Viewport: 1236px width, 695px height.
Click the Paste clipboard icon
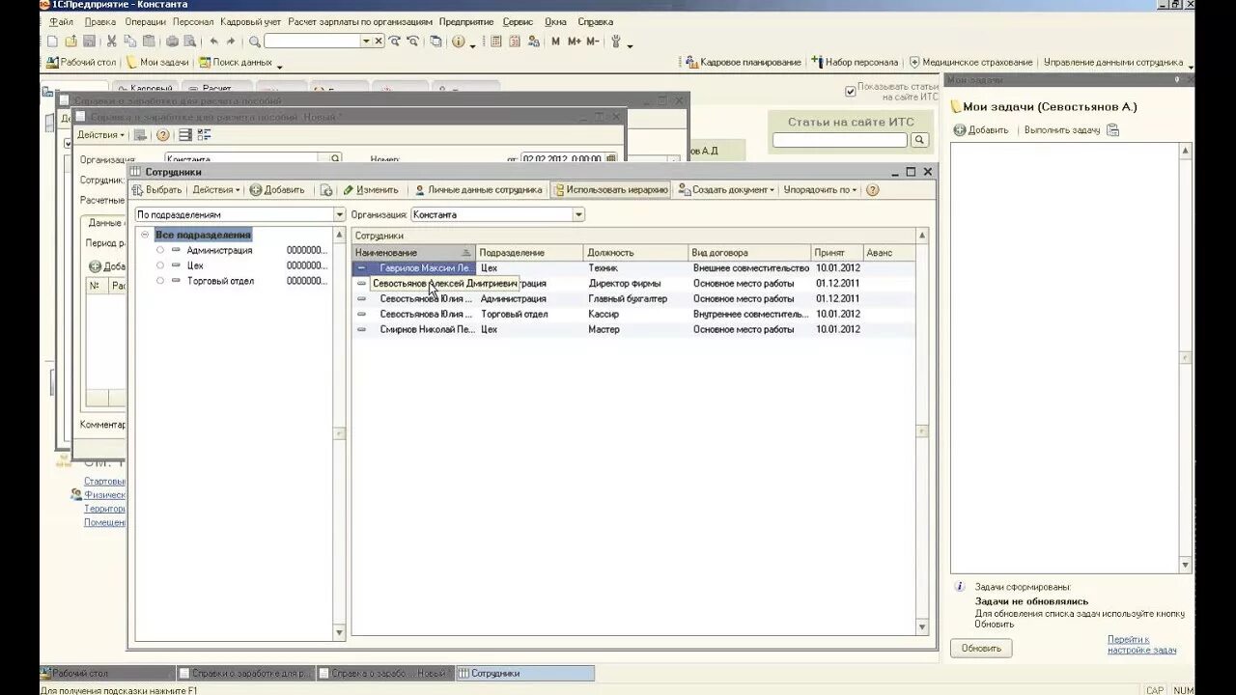point(149,42)
